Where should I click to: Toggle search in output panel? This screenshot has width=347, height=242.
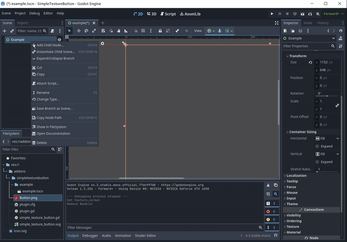pos(276,194)
